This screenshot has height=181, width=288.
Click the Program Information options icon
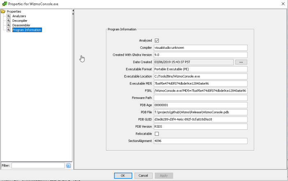[x=9, y=30]
